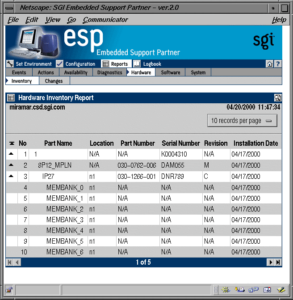This screenshot has width=293, height=300.
Task: Open the File menu
Action: (13, 20)
